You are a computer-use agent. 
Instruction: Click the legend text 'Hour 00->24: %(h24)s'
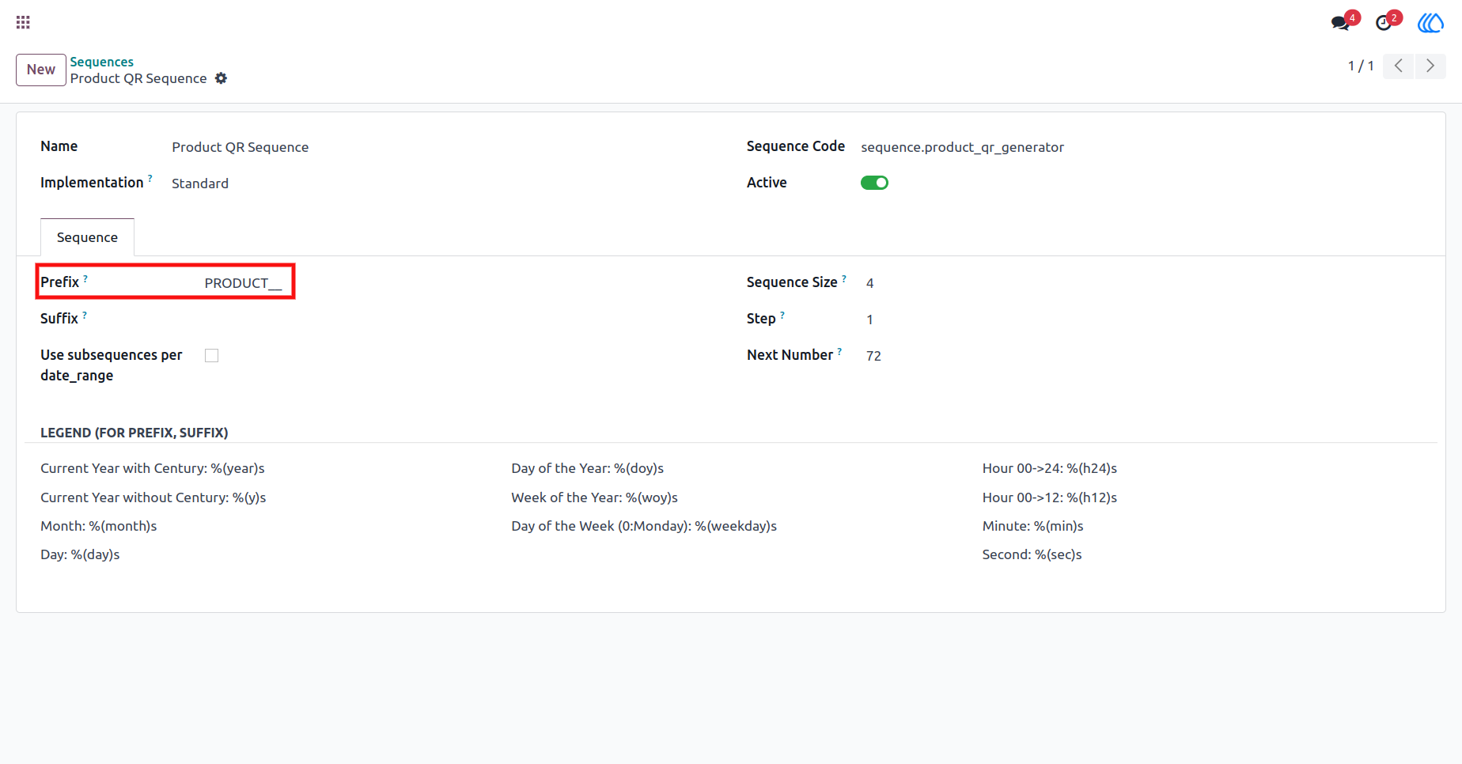pos(1050,468)
